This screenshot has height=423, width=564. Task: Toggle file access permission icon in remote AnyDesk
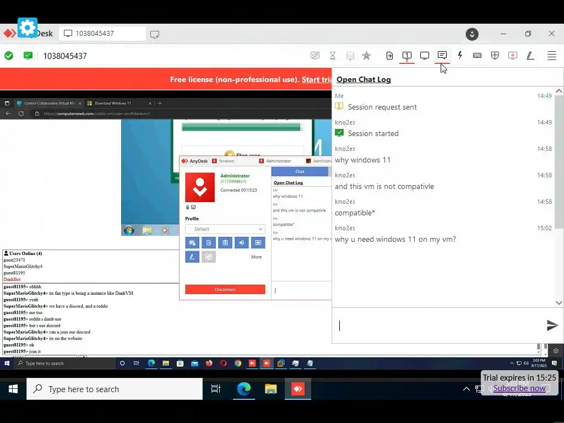tap(209, 243)
